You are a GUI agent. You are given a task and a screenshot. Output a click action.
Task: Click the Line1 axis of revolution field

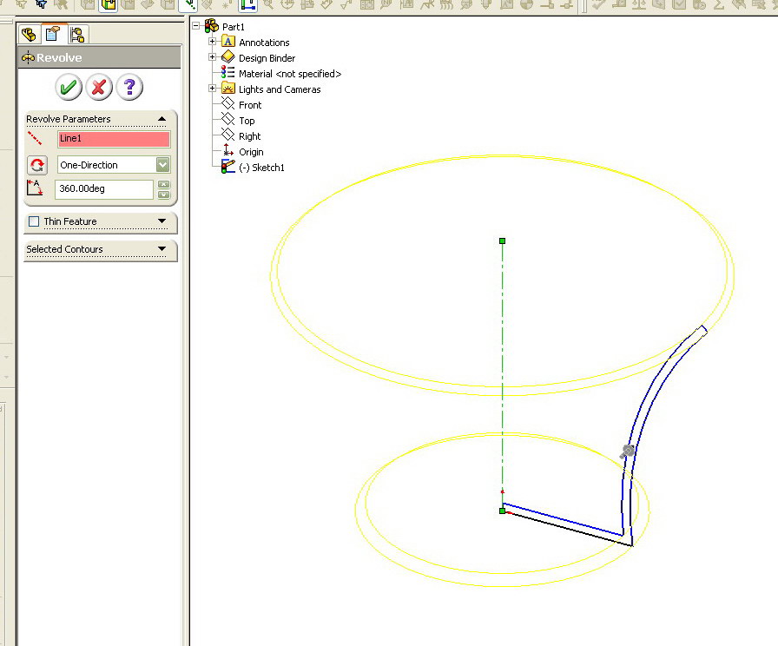pos(114,139)
